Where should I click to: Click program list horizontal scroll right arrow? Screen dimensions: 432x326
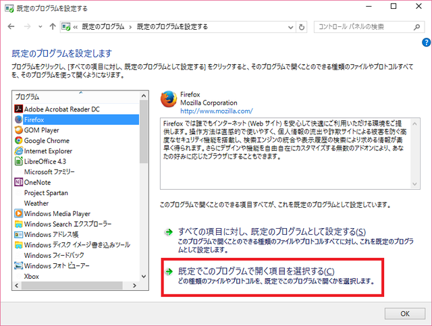pyautogui.click(x=134, y=286)
